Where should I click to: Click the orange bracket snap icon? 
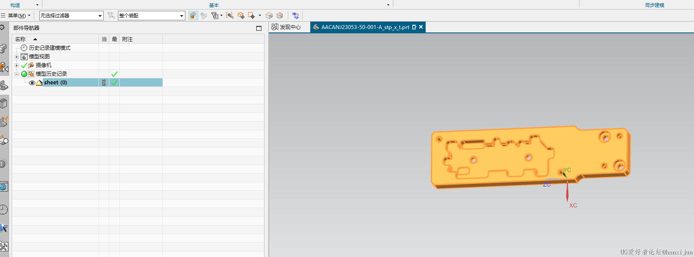[x=230, y=16]
